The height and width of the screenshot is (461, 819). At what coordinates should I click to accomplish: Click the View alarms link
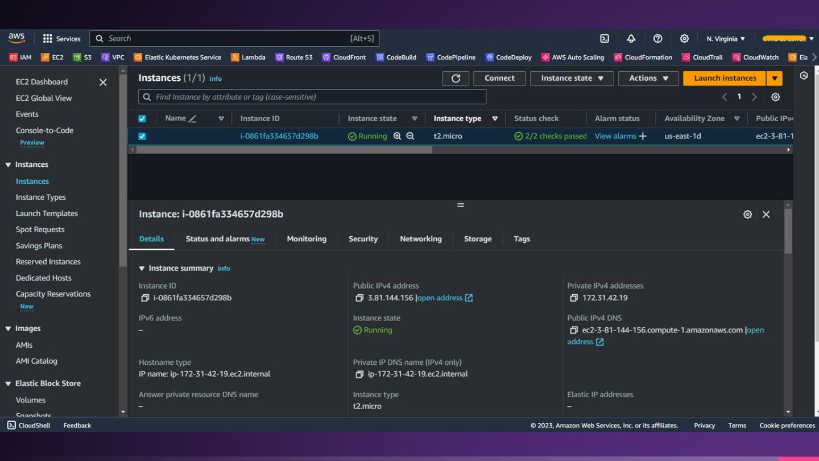tap(615, 136)
